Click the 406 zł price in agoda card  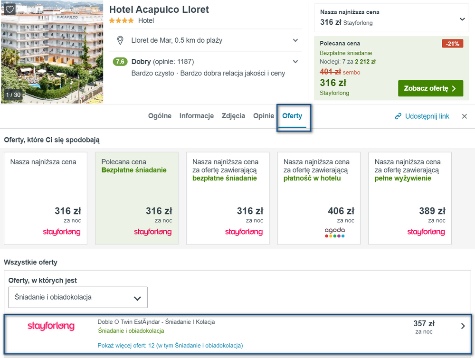pyautogui.click(x=341, y=211)
